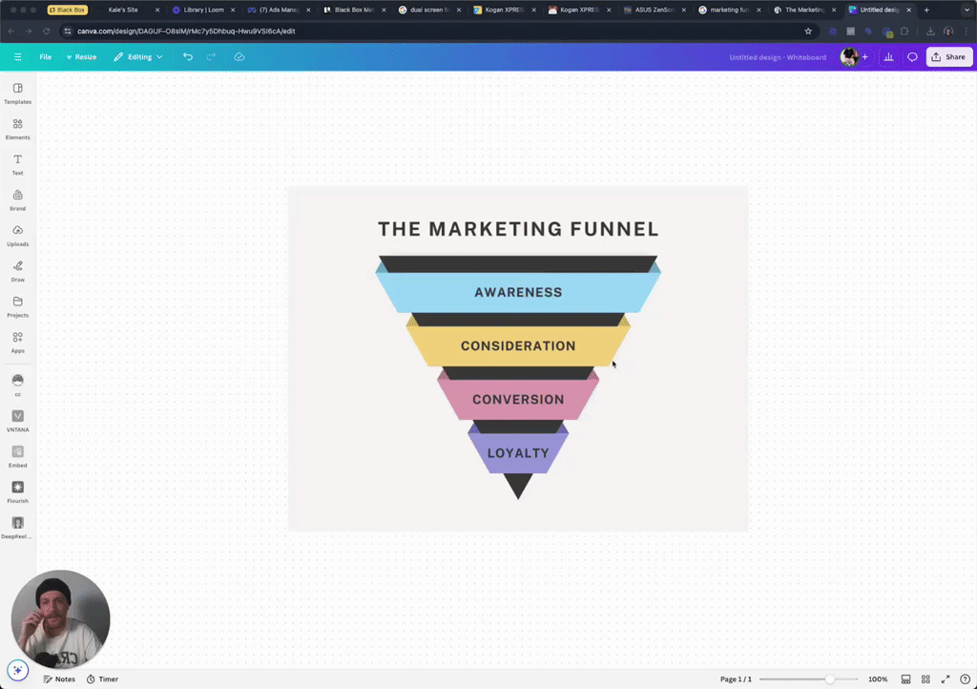Image resolution: width=977 pixels, height=689 pixels.
Task: Launch the Flourish app from the sidebar
Action: 17,491
